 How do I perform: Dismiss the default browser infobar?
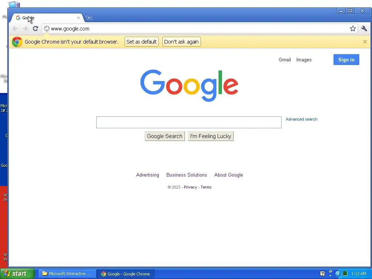coord(365,42)
